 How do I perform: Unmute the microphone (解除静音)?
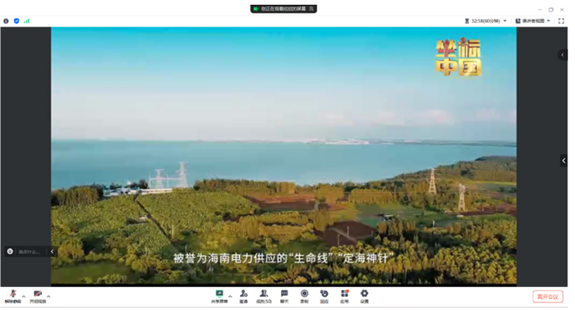point(13,296)
